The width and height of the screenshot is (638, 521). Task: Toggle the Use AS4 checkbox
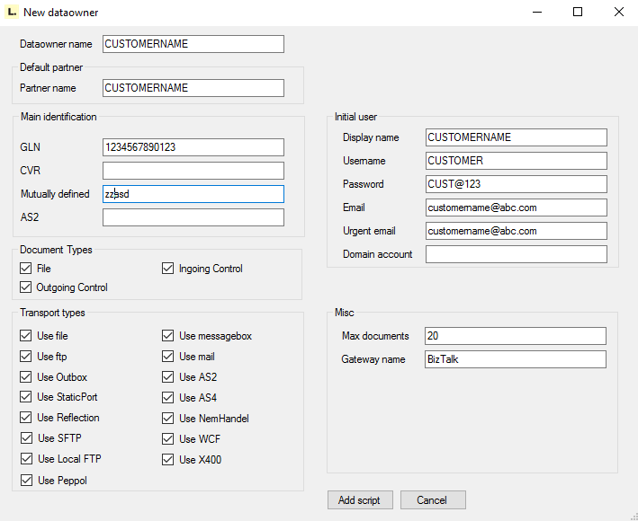(x=168, y=398)
